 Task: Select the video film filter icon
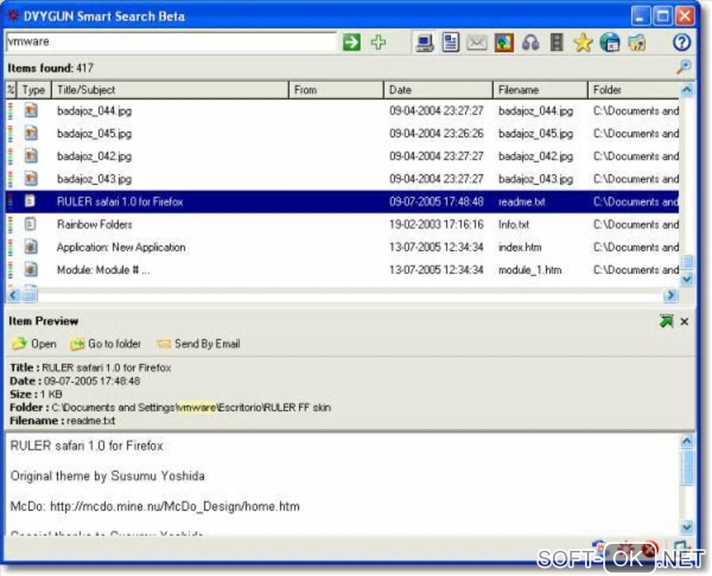556,43
